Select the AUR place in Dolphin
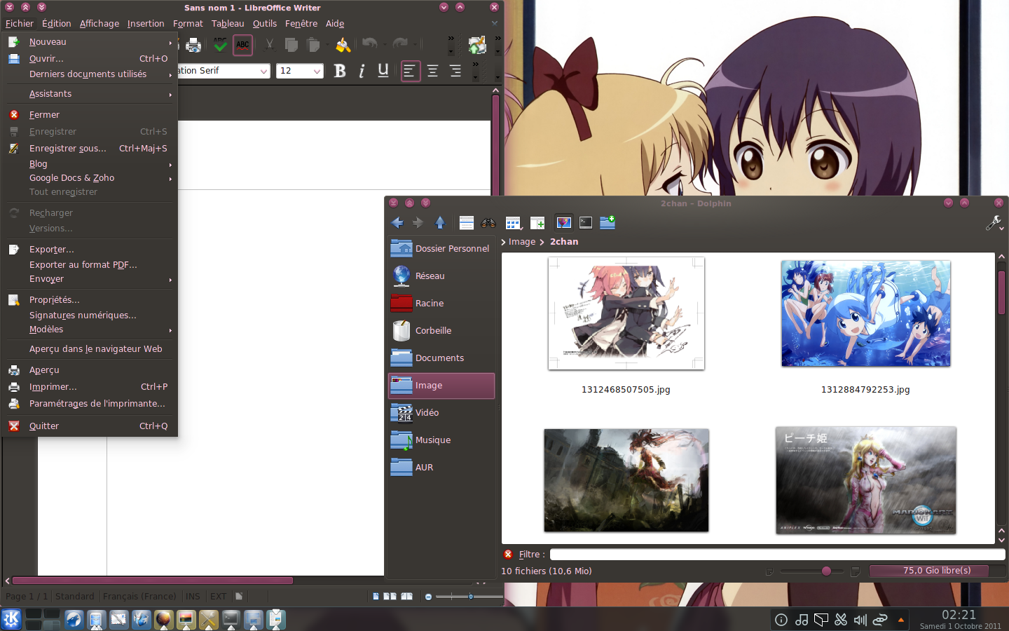The height and width of the screenshot is (631, 1009). coord(441,468)
